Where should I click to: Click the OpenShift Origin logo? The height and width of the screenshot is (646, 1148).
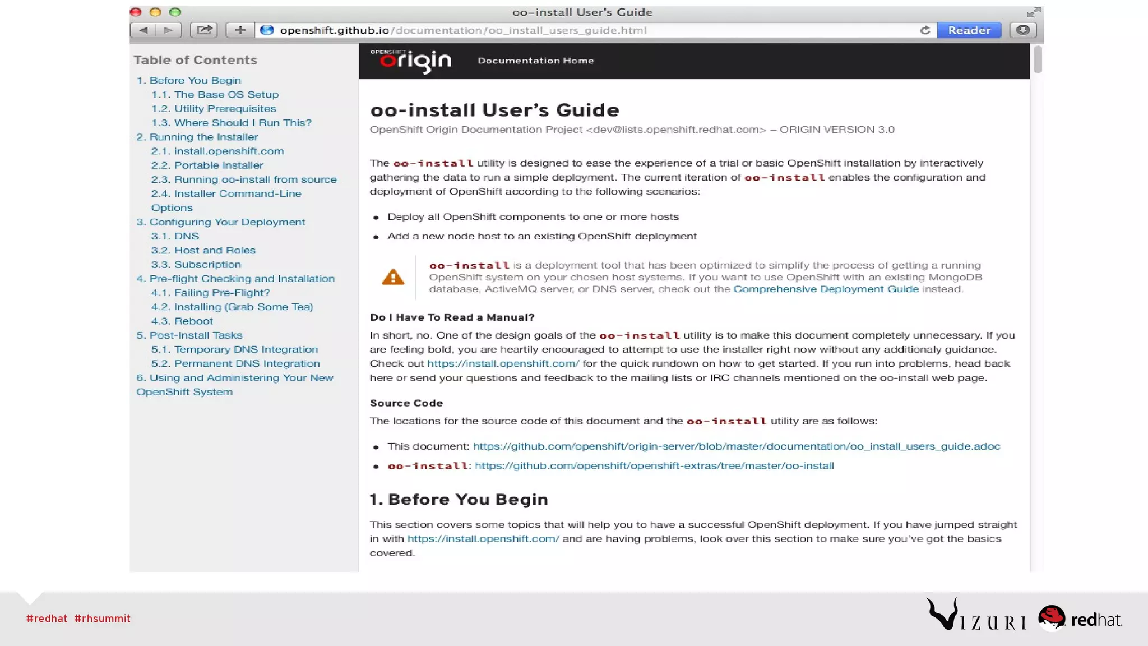coord(411,61)
